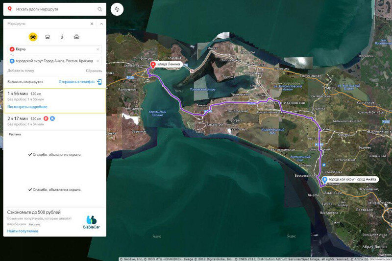Select the 1 ч 56 мин route option
The width and height of the screenshot is (392, 261).
55,101
